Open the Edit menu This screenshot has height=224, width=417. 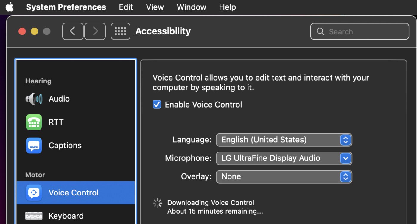pos(126,7)
